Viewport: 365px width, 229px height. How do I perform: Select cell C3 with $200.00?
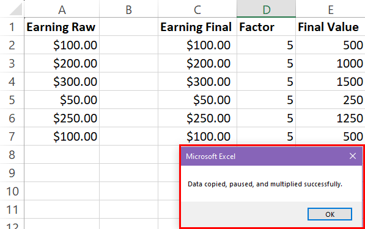click(197, 63)
